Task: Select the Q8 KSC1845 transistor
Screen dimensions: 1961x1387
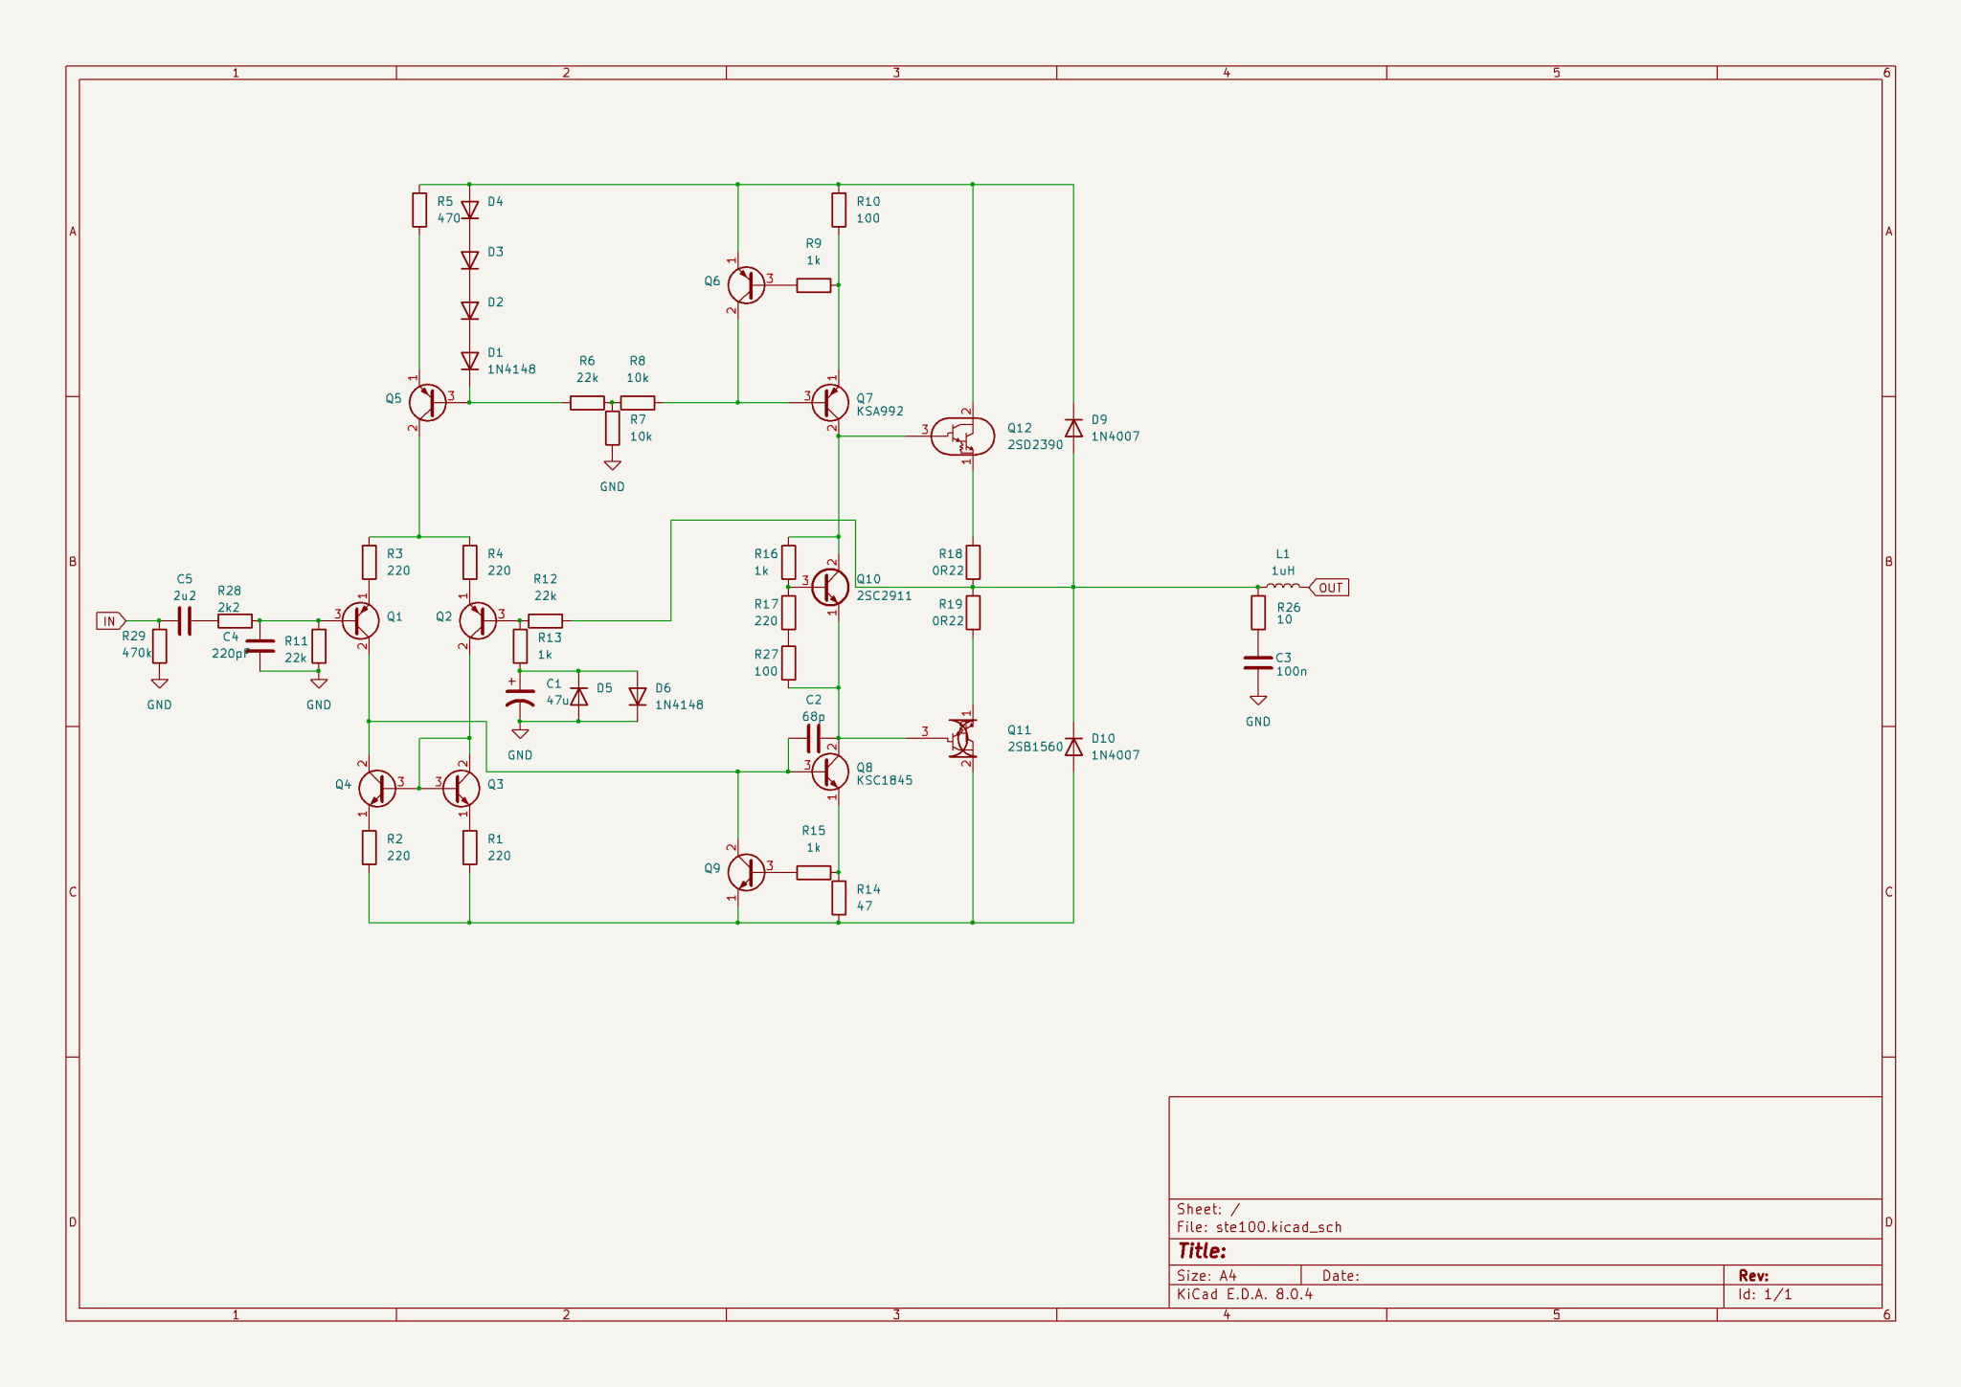Action: pyautogui.click(x=830, y=772)
